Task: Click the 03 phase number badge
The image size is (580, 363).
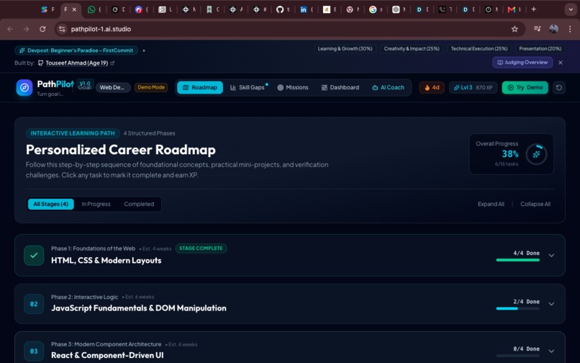Action: [34, 351]
